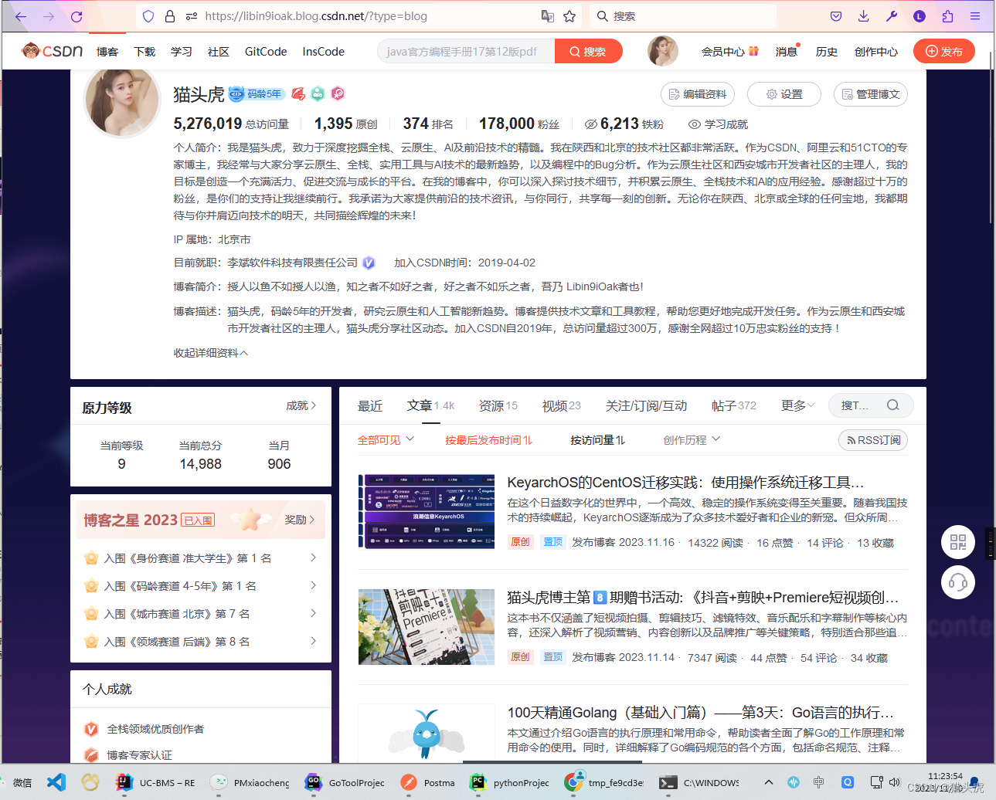The width and height of the screenshot is (996, 800).
Task: Toggle the tracking protection shield in the address bar
Action: (147, 15)
